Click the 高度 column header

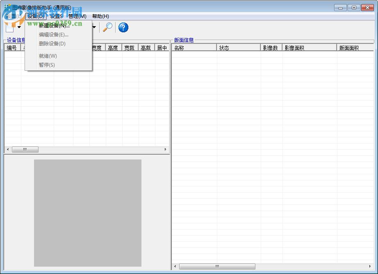114,48
